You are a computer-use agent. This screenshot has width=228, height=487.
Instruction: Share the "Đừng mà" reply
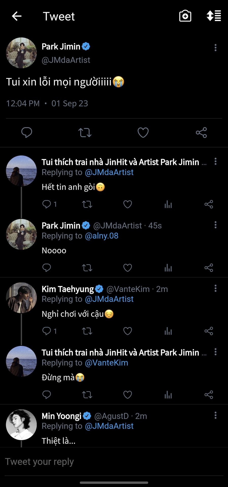coord(209,395)
